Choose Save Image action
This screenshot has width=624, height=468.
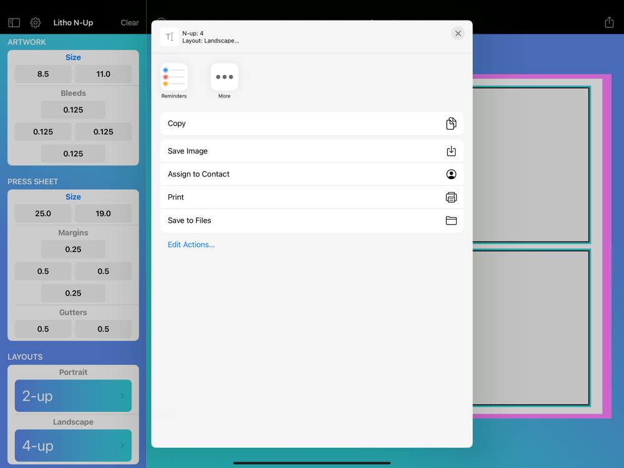click(x=311, y=151)
